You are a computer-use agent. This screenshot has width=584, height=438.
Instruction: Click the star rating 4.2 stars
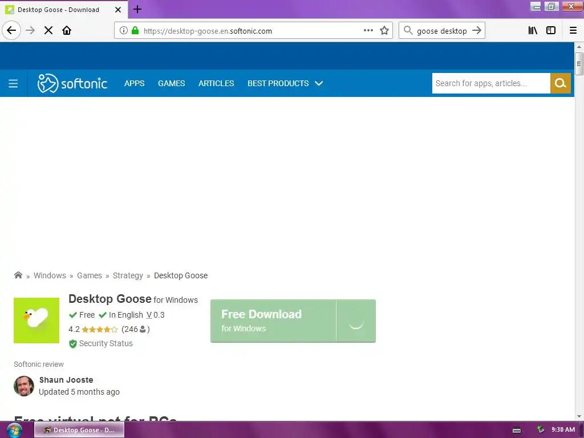[99, 329]
